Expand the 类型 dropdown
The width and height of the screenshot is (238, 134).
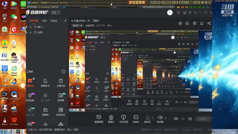55,13
